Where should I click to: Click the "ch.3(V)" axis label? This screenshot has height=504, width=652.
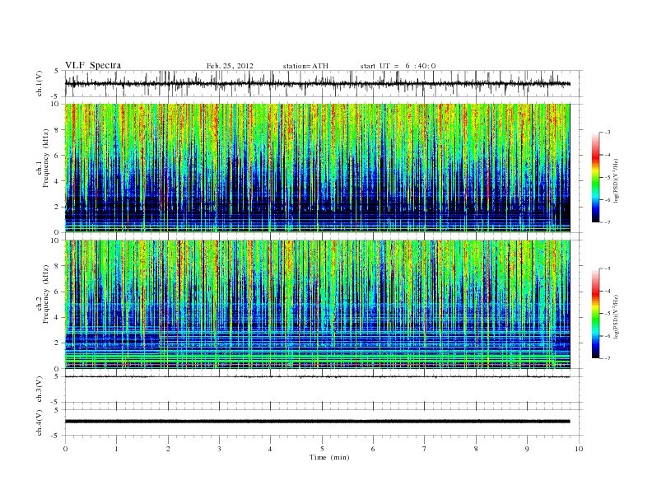point(40,390)
